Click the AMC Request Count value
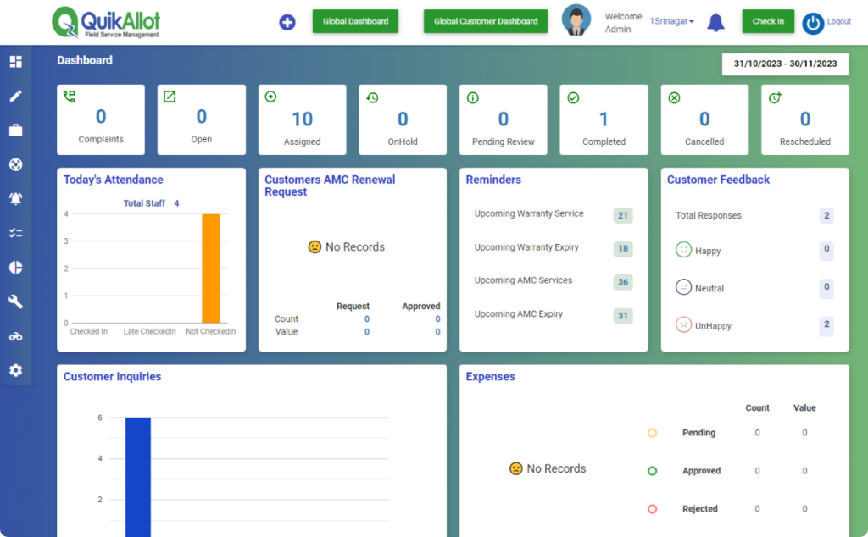868x537 pixels. (x=366, y=319)
